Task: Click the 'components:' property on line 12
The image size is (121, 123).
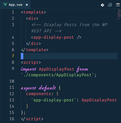Action: tap(40, 94)
